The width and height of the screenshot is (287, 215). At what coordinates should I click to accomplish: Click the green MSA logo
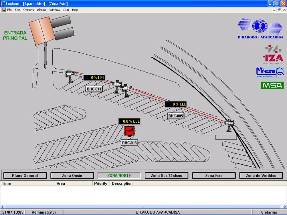[272, 85]
